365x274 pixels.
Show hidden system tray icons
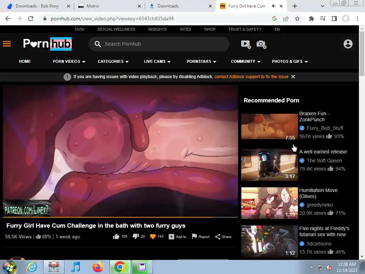pos(312,268)
